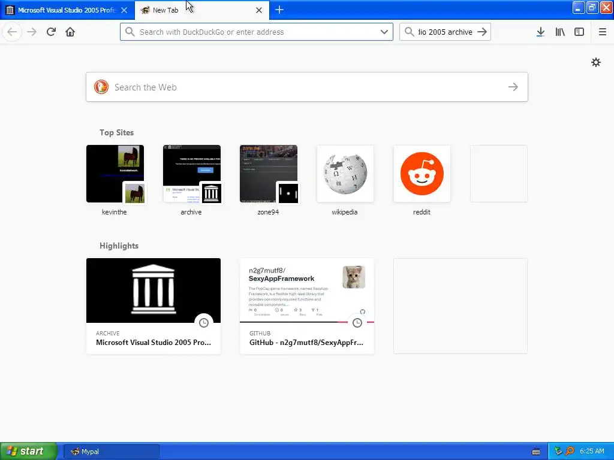Click 'Microsoft Visual Studio 2005 Pro...' highlight title
The width and height of the screenshot is (614, 460).
[x=153, y=342]
